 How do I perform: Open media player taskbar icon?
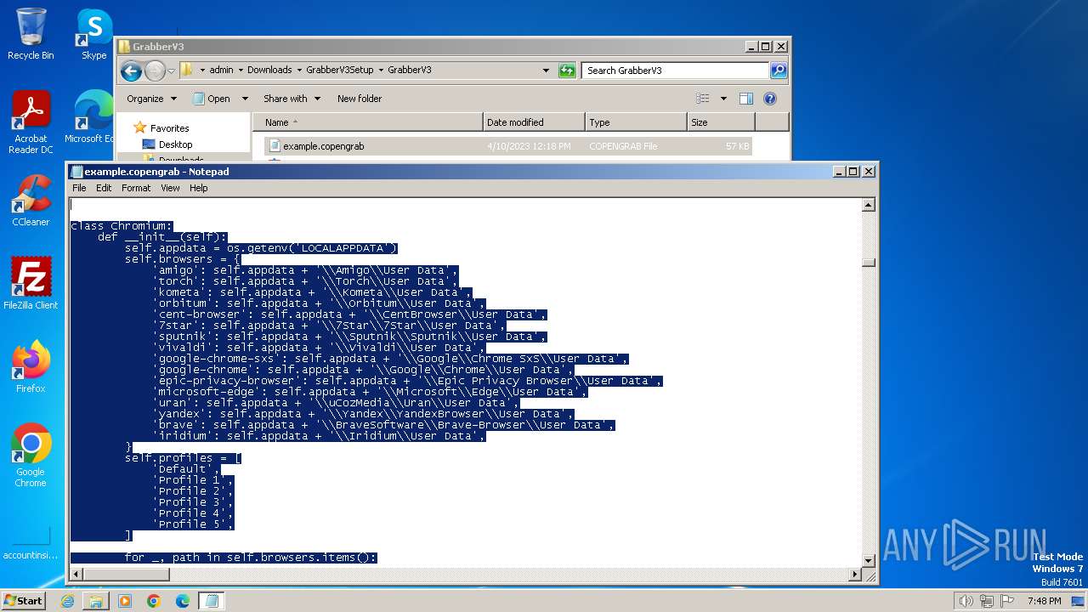pos(125,601)
